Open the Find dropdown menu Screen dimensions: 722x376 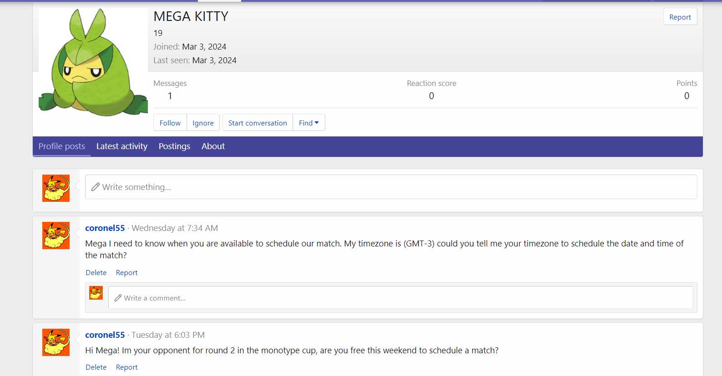(x=308, y=123)
